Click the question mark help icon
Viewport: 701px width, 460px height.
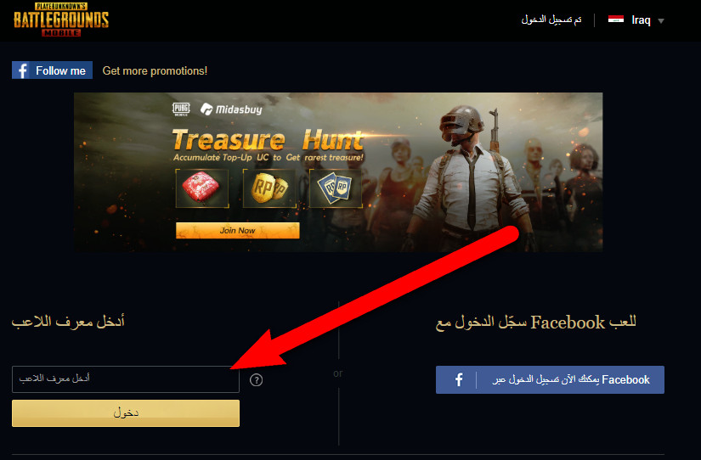coord(256,380)
